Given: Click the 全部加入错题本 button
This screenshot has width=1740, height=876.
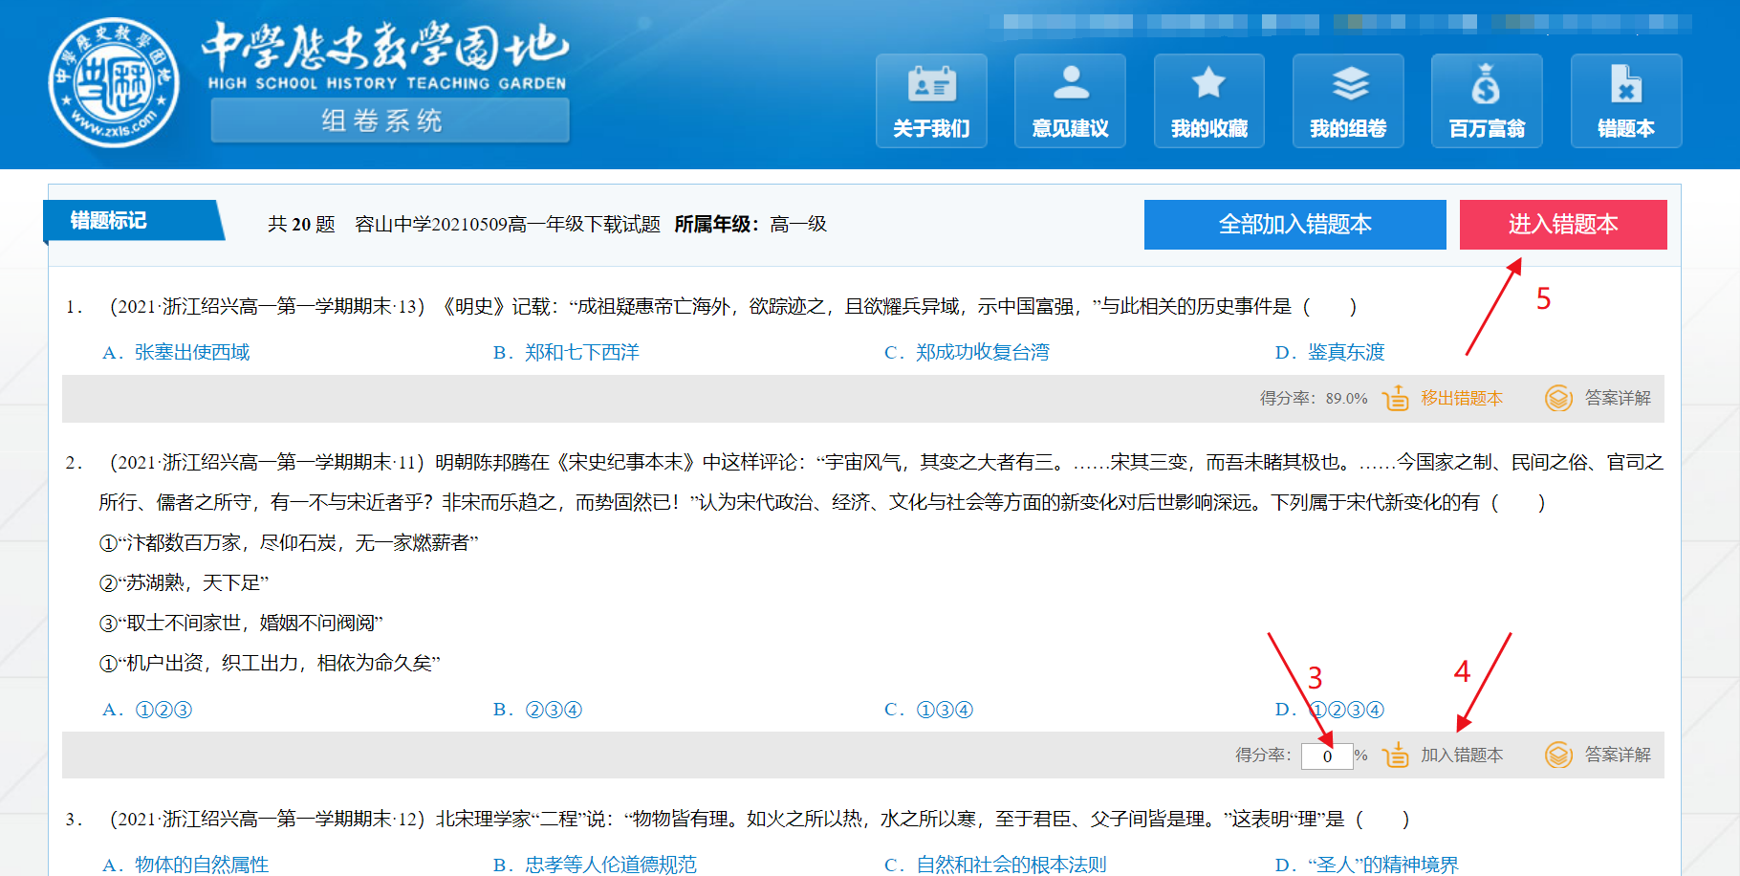Looking at the screenshot, I should [1294, 225].
